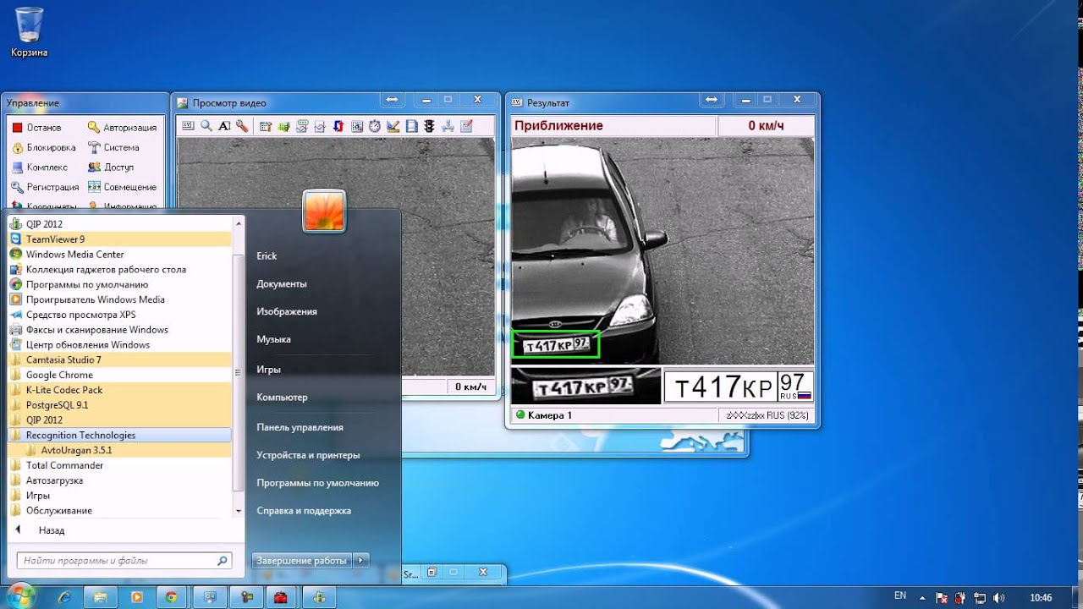Click the Камера 1 status label
Screen dimensions: 1083x609
point(550,415)
